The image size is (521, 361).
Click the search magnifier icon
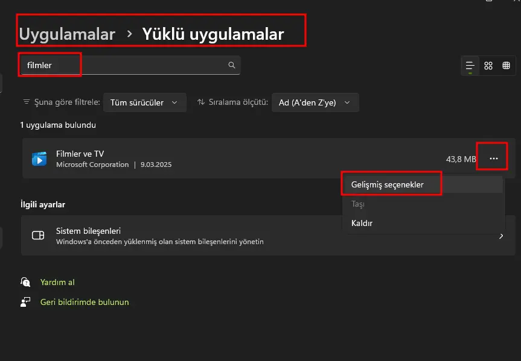[232, 65]
